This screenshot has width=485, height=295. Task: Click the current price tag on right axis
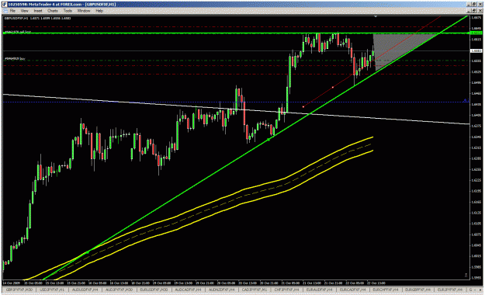[476, 50]
